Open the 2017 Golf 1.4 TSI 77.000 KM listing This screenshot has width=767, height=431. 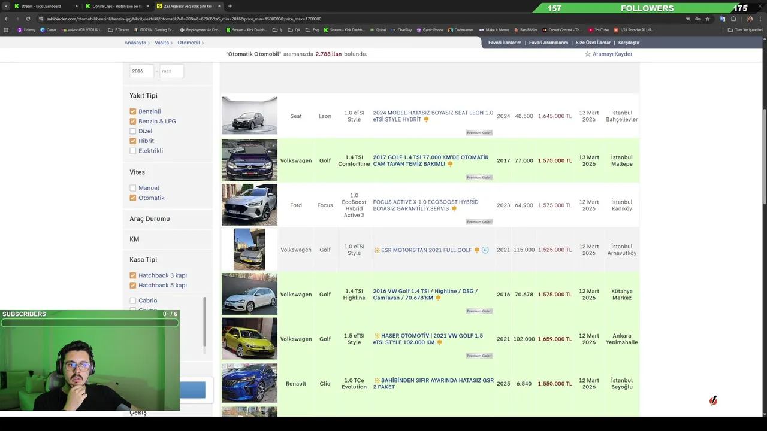coord(430,160)
